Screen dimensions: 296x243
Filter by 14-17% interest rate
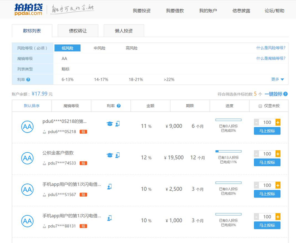(101, 79)
